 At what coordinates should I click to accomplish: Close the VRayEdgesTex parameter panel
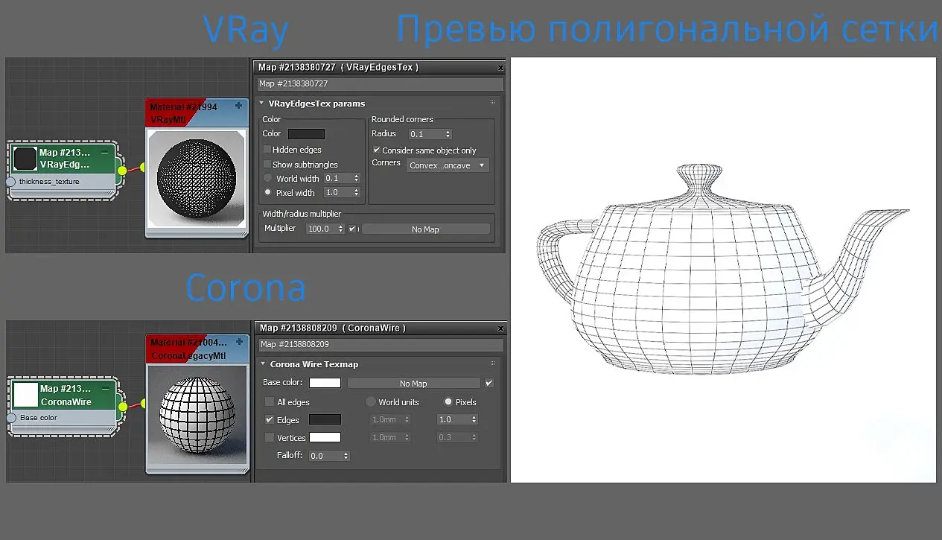click(499, 67)
